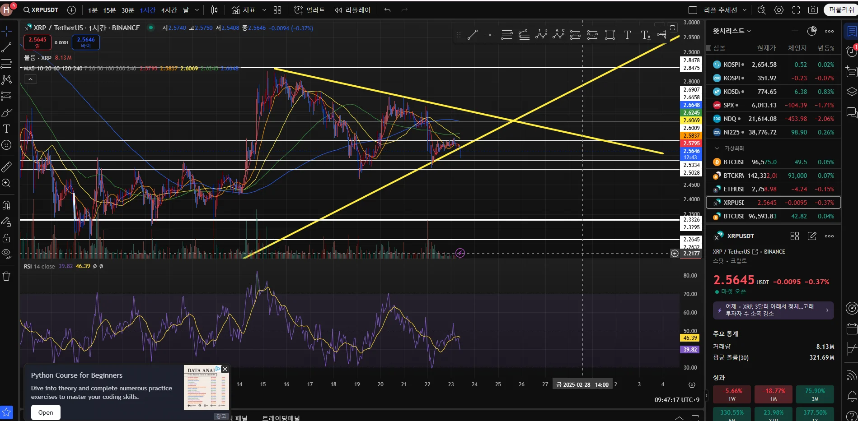
Task: Open watchlist more options menu
Action: [x=829, y=31]
